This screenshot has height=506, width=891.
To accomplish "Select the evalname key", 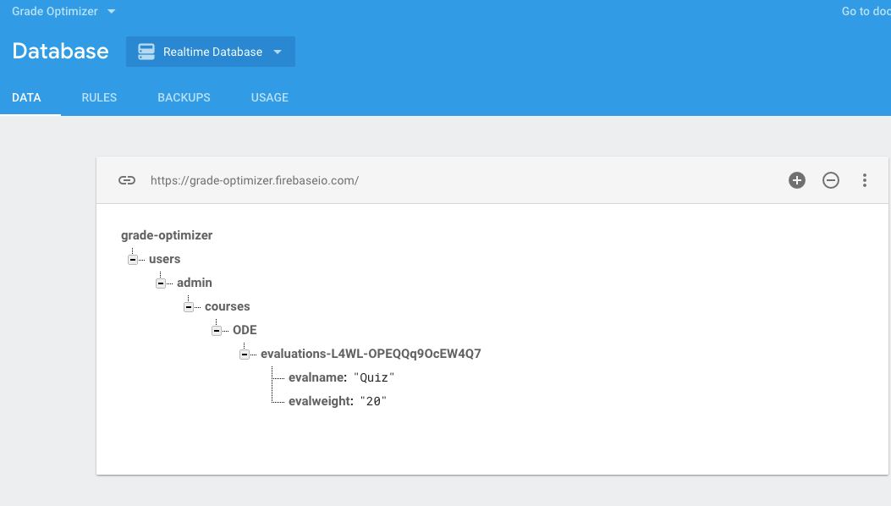I will pyautogui.click(x=317, y=377).
